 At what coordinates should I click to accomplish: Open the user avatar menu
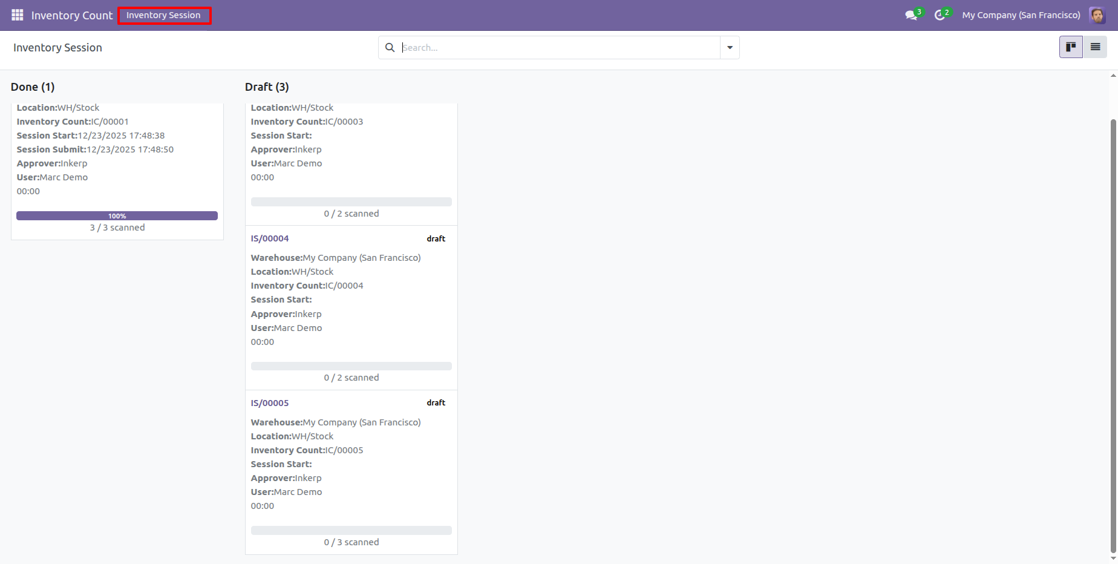pos(1097,15)
